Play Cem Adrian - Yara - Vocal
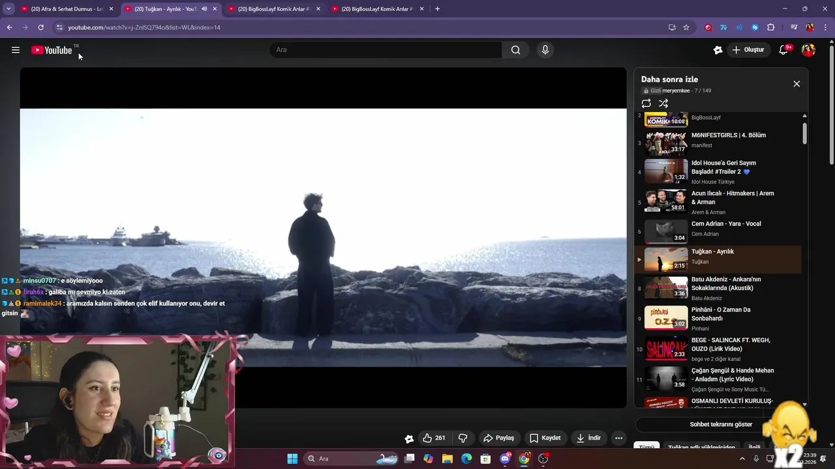The image size is (835, 469). click(718, 230)
